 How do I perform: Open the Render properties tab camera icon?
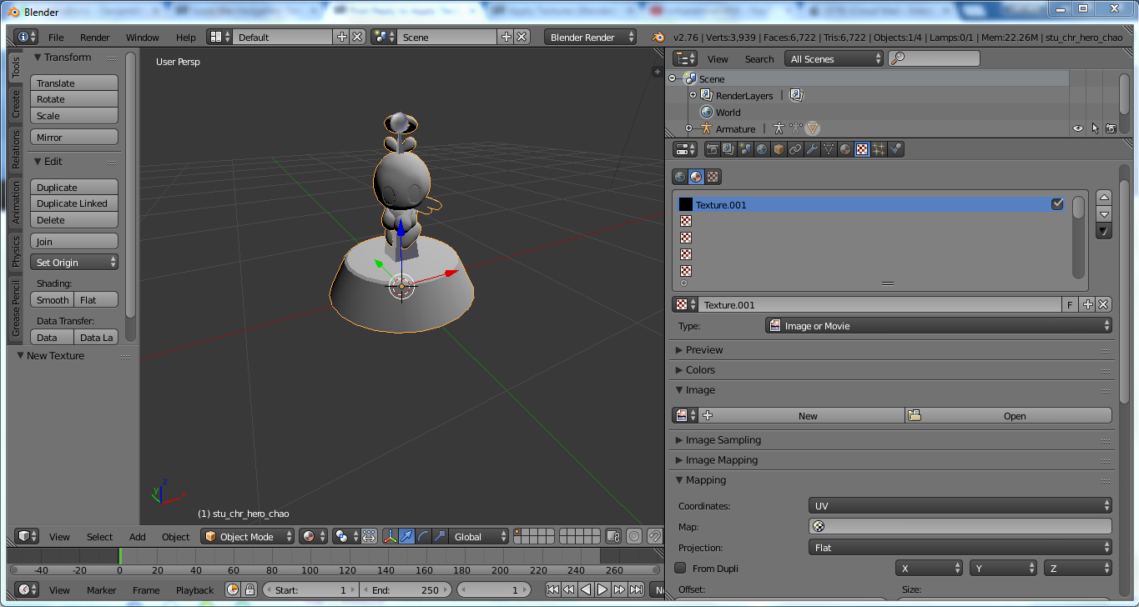712,149
